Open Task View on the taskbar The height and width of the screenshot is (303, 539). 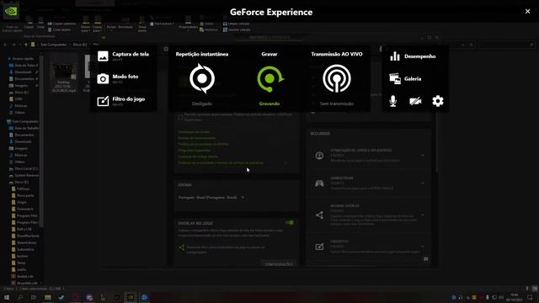(x=34, y=297)
